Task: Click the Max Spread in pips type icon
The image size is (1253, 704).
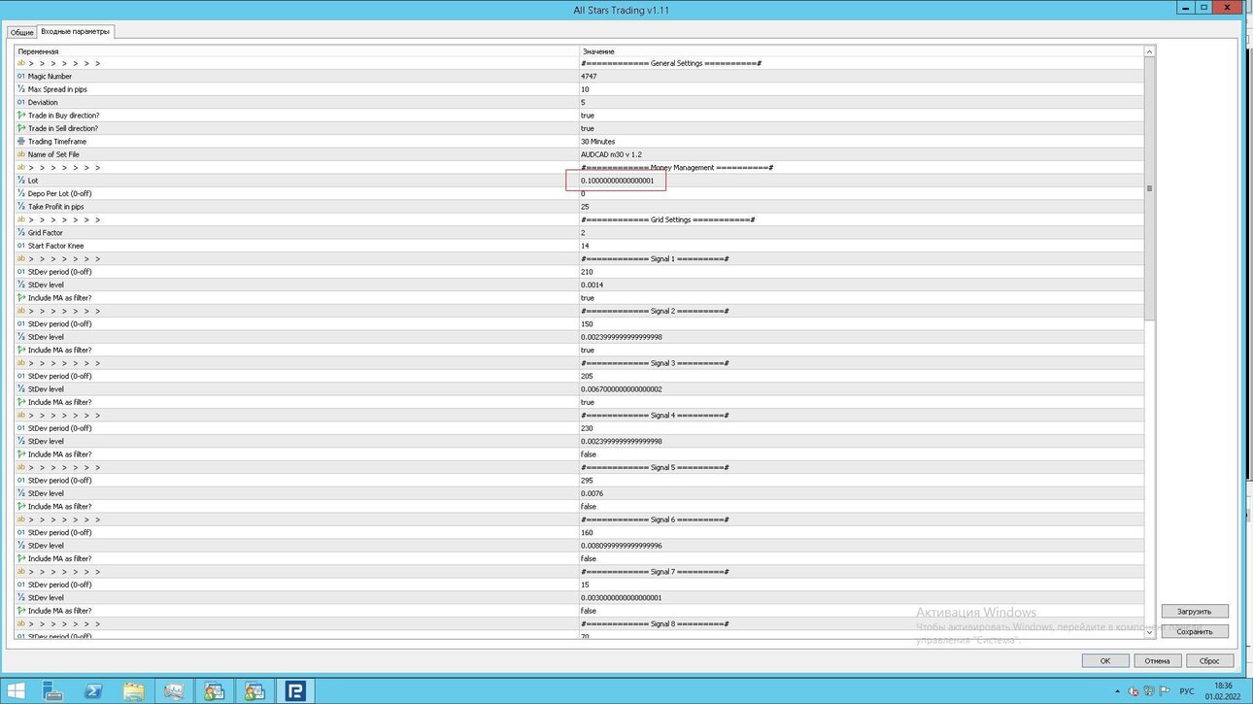Action: point(21,89)
